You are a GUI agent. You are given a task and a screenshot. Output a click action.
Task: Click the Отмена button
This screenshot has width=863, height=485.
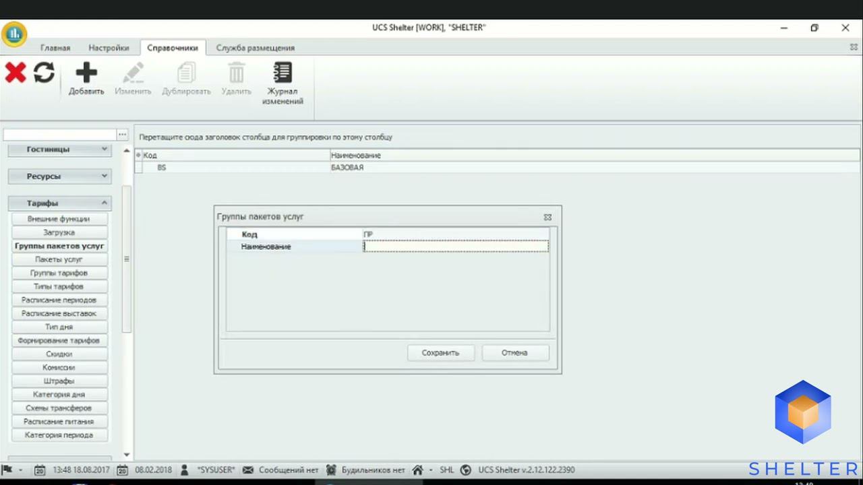[514, 353]
